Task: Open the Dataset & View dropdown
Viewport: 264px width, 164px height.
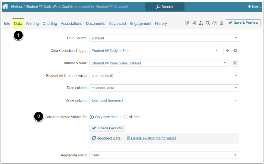Action: click(x=159, y=63)
